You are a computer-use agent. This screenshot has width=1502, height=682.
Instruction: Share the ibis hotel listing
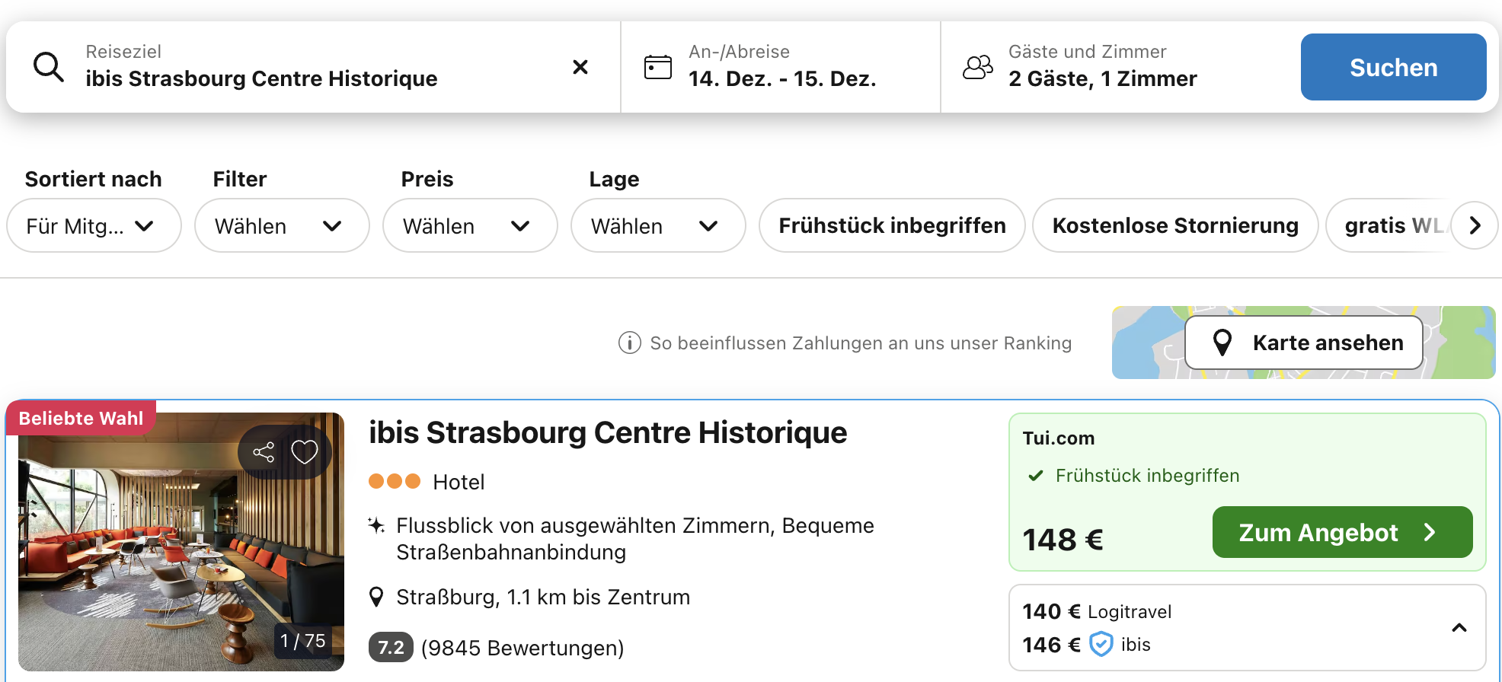pyautogui.click(x=264, y=452)
